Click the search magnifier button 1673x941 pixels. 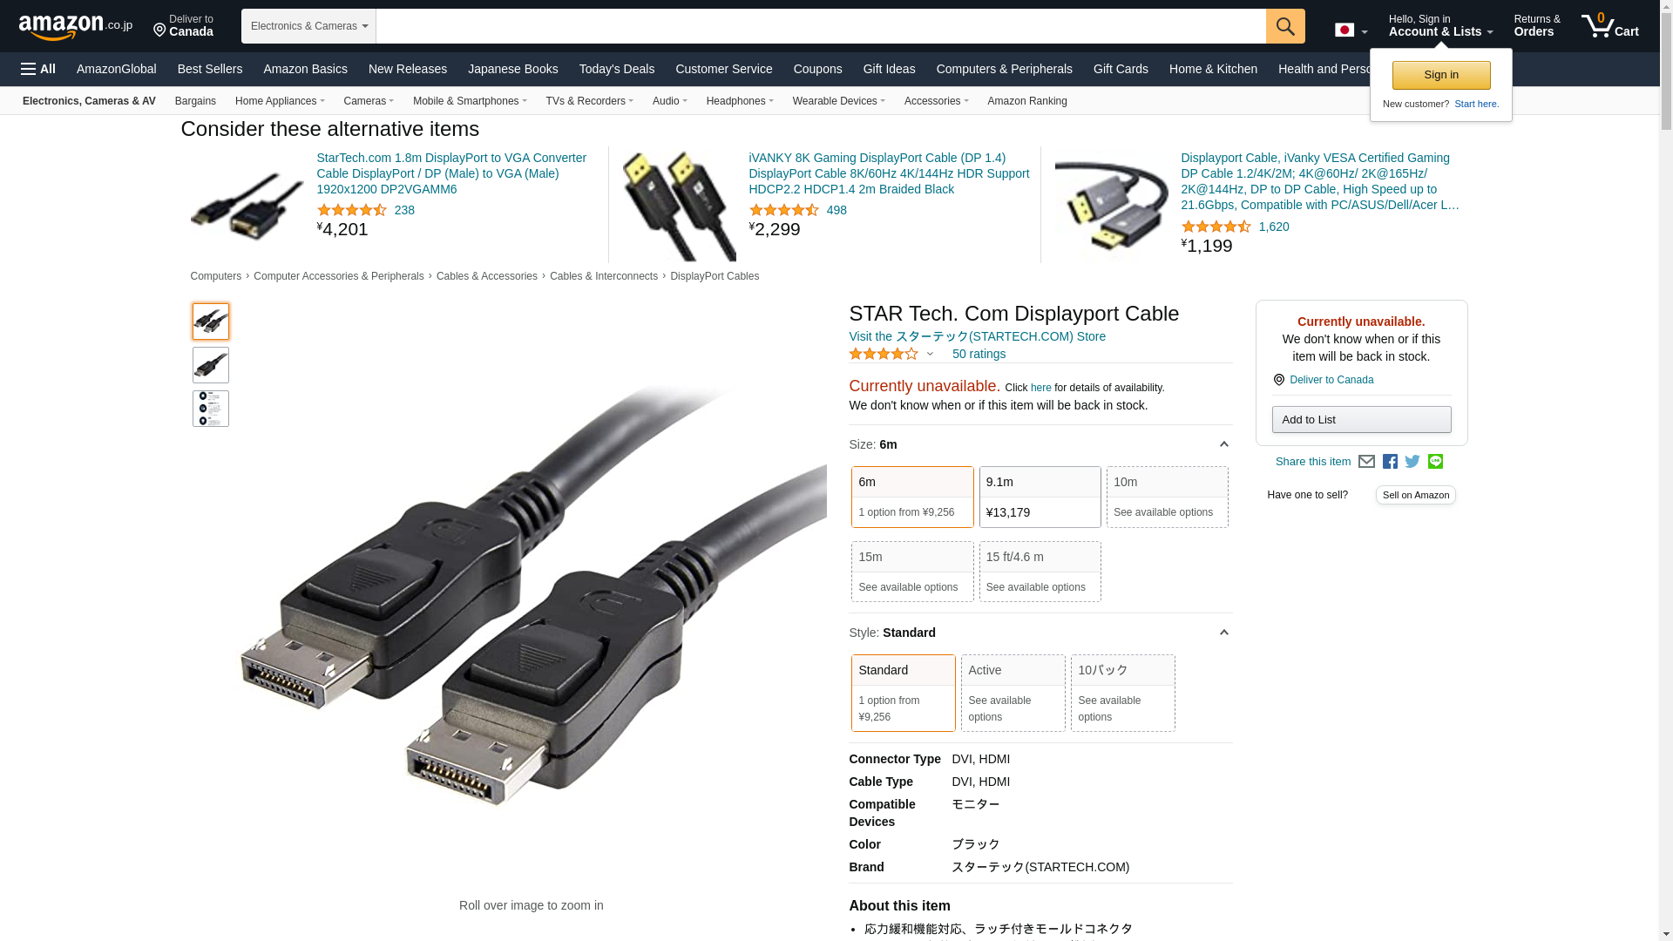[x=1285, y=26]
